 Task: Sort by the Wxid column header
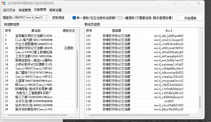169,31
